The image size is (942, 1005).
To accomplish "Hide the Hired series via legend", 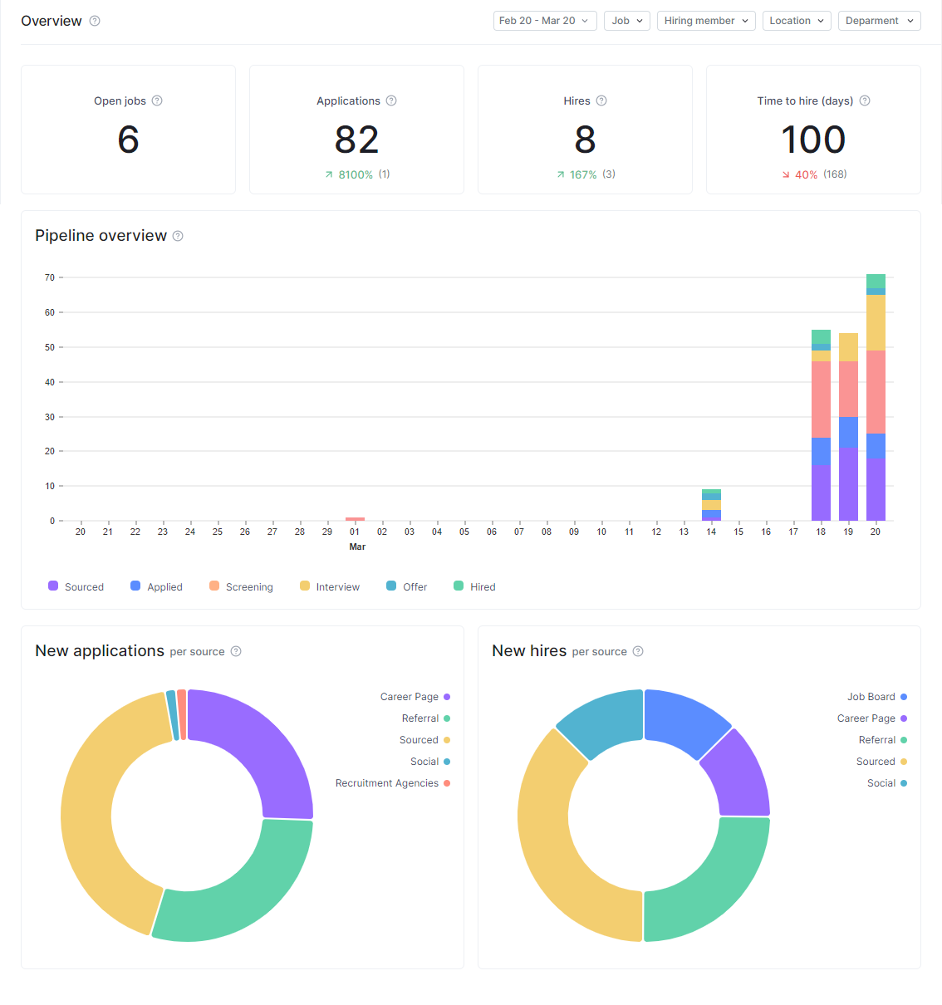I will click(474, 586).
